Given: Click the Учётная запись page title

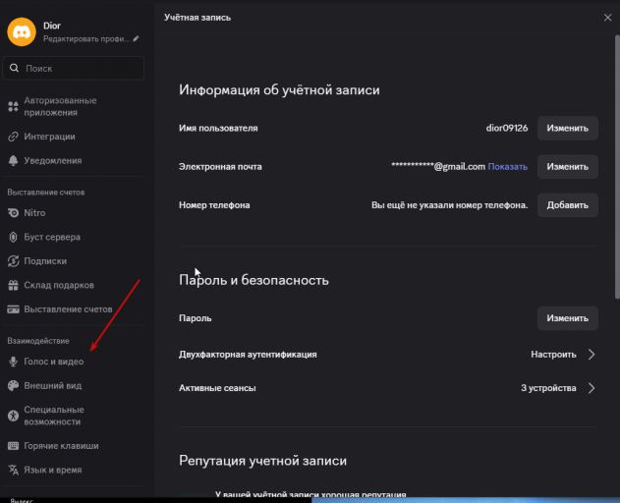Looking at the screenshot, I should click(x=197, y=18).
